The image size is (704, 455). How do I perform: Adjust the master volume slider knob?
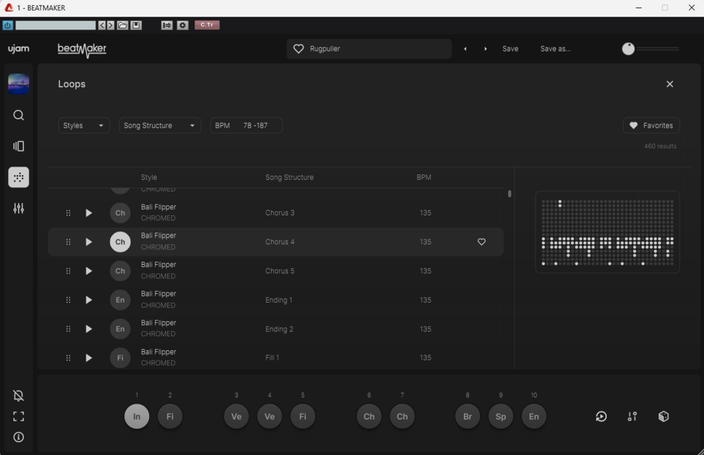628,49
